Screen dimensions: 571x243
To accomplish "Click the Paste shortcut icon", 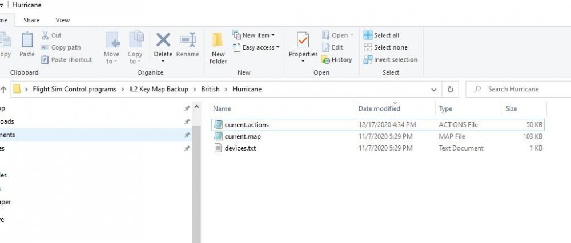I will click(x=45, y=60).
